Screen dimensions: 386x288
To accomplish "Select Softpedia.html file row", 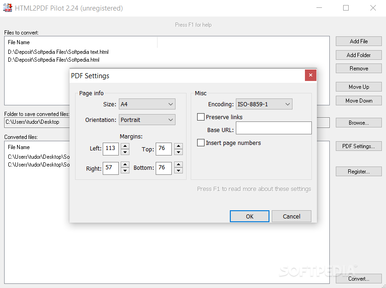I will click(x=54, y=60).
